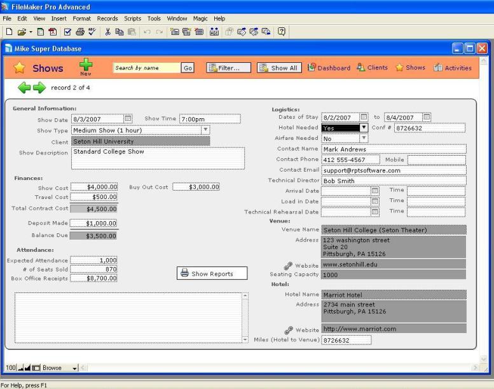Viewport: 494px width, 389px height.
Task: Click the zoom in mountain icon
Action: tap(27, 368)
